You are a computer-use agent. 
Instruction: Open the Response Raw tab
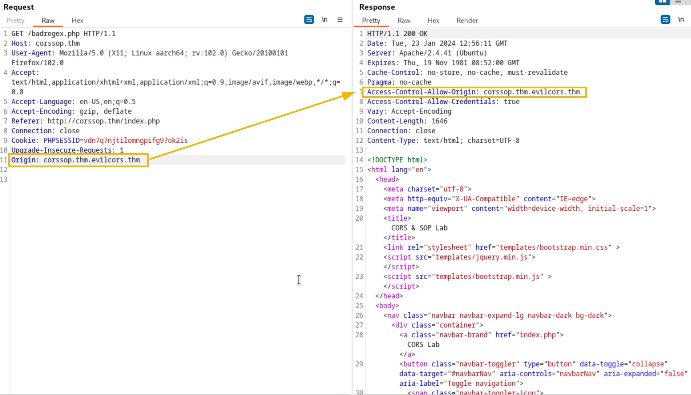coord(404,21)
